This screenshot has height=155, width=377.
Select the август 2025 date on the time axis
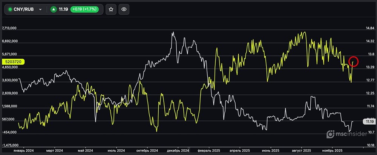(x=302, y=151)
